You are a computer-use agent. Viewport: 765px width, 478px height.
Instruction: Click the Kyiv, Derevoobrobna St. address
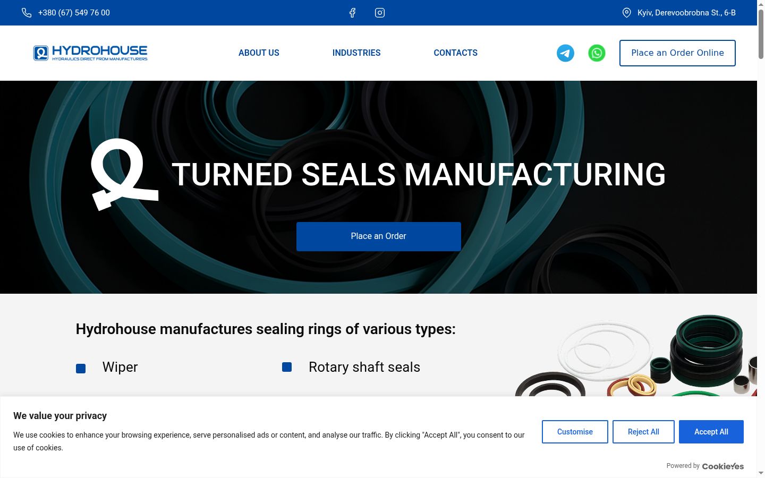pos(686,13)
